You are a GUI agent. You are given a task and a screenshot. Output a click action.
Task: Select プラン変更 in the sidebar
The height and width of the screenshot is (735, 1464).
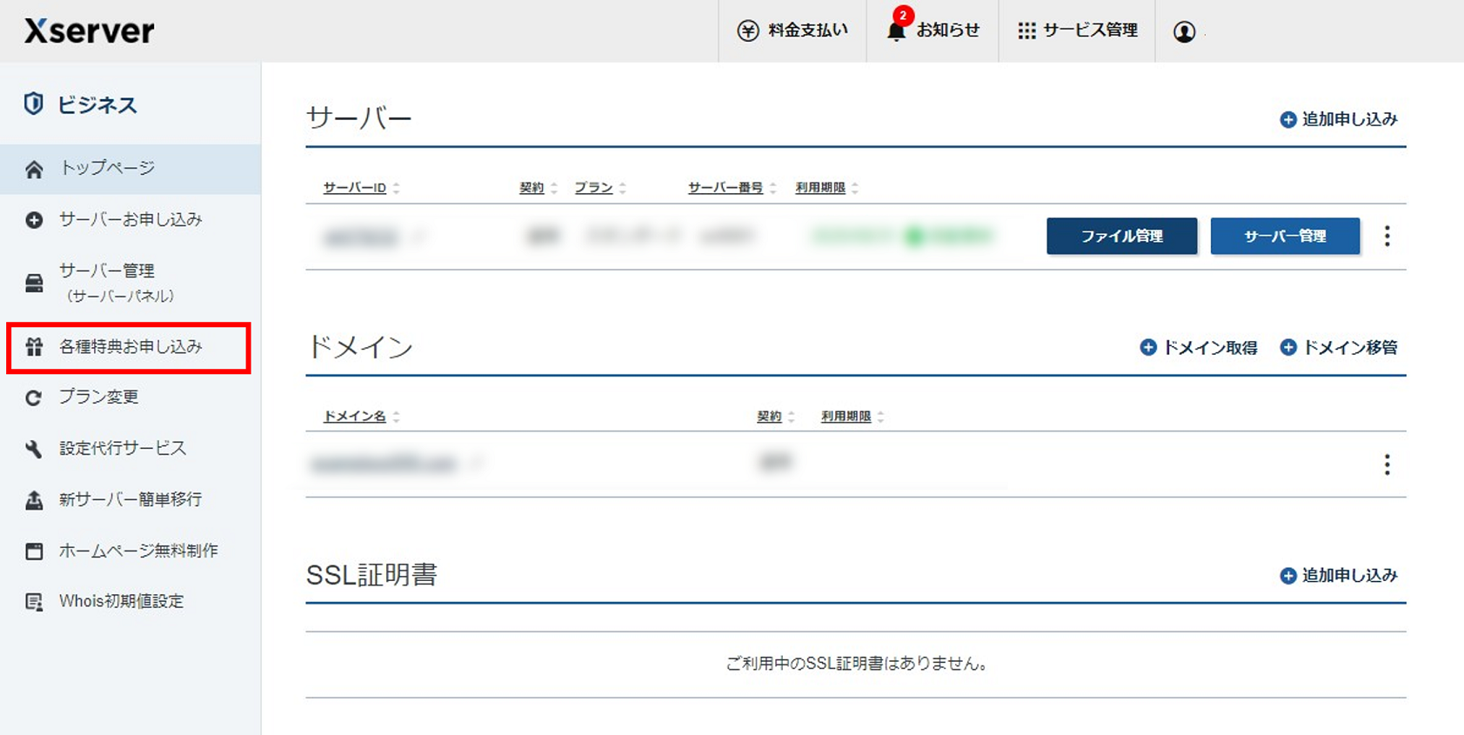[98, 398]
